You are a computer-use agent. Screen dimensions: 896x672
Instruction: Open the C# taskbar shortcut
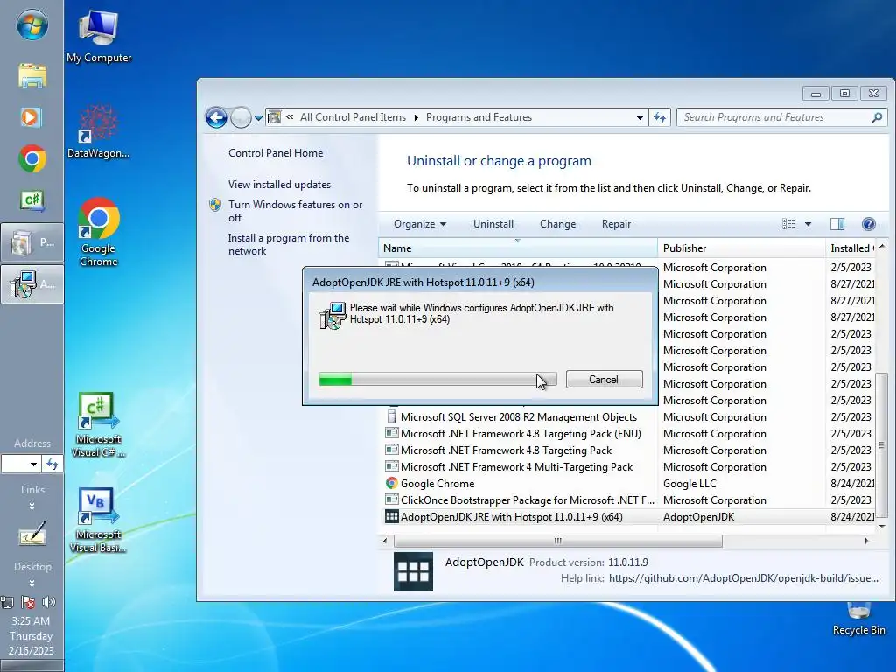(32, 200)
